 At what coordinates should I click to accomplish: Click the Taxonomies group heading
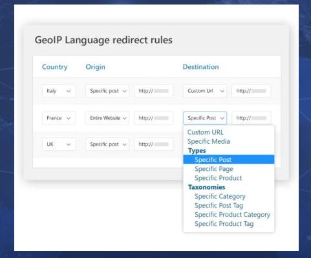pos(206,187)
